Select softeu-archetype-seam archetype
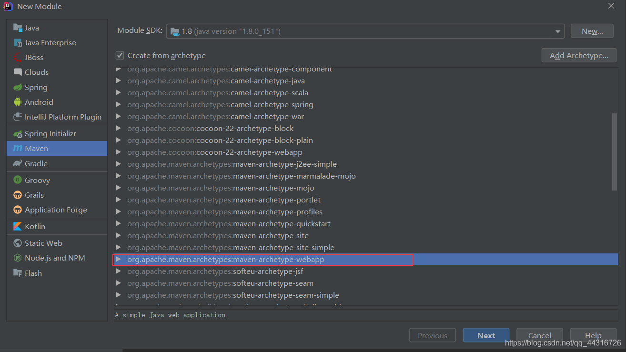626x352 pixels. 365,283
